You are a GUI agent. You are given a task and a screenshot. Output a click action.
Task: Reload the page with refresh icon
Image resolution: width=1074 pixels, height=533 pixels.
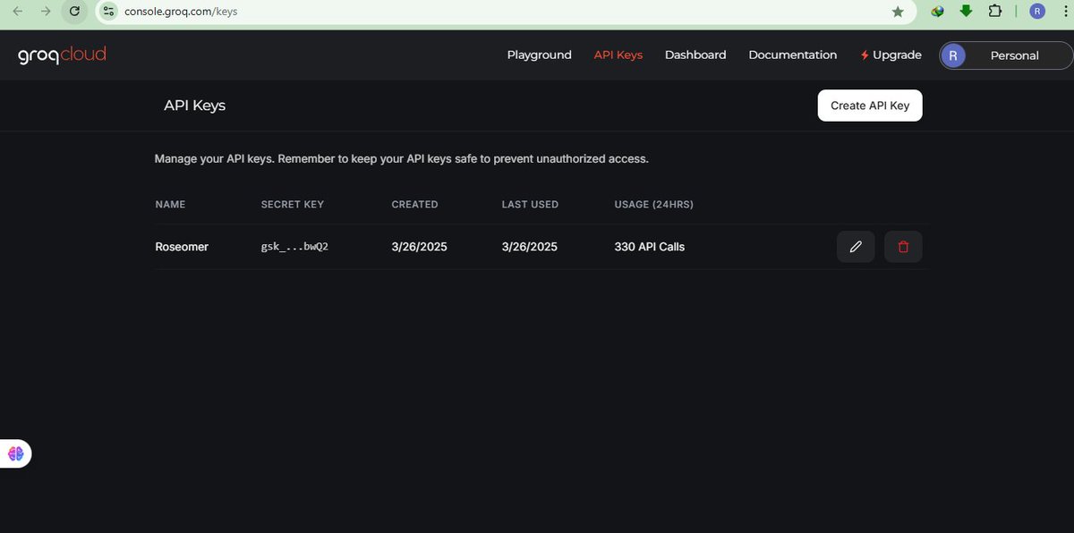(74, 12)
